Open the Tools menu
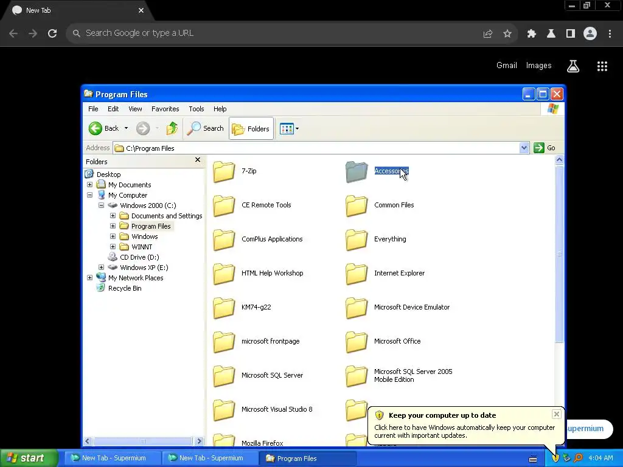The width and height of the screenshot is (623, 467). click(197, 109)
